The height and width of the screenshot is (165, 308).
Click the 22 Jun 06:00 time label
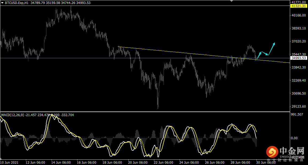(x=163, y=163)
